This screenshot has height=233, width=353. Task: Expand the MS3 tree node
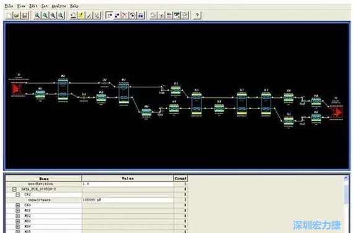tap(18, 221)
